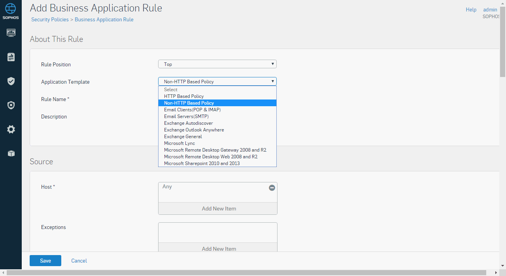Collapse the Application Template dropdown
Viewport: 506px width, 276px height.
coord(217,81)
